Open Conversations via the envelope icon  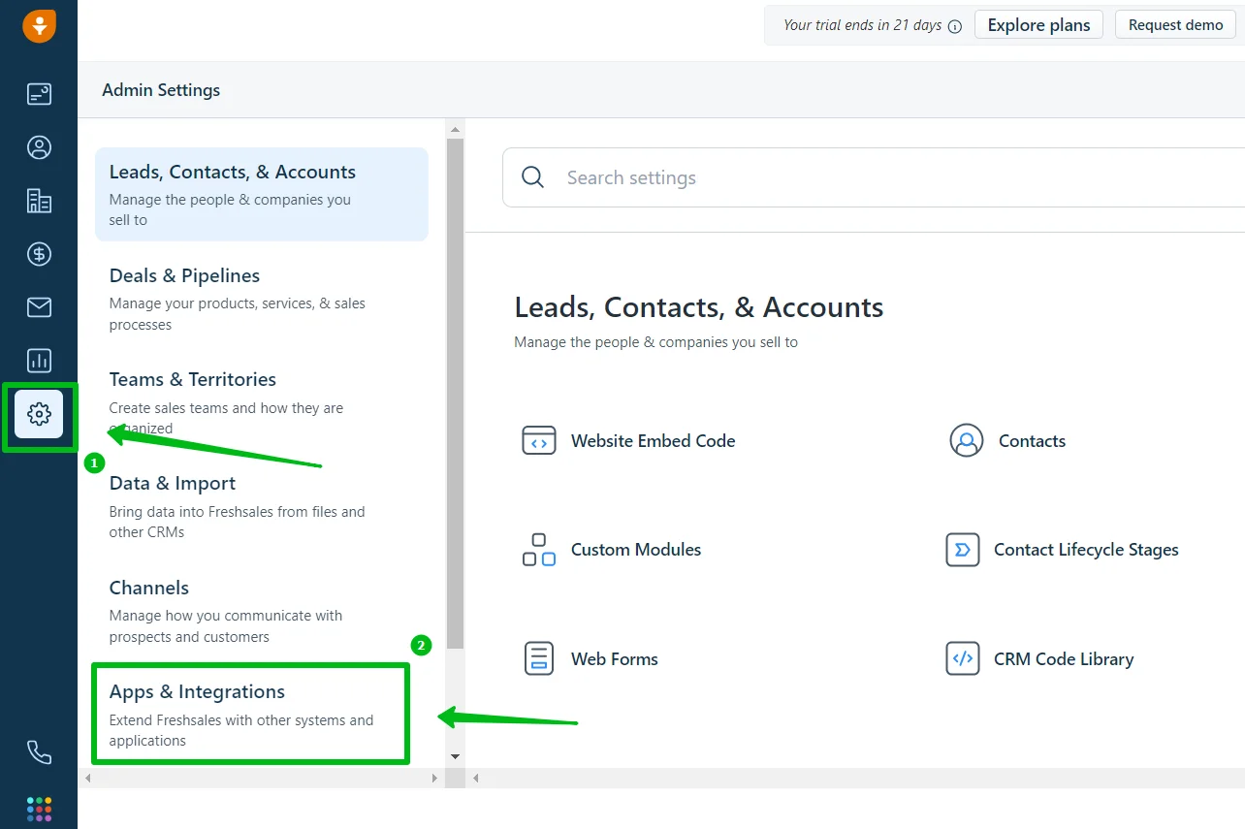click(x=39, y=307)
